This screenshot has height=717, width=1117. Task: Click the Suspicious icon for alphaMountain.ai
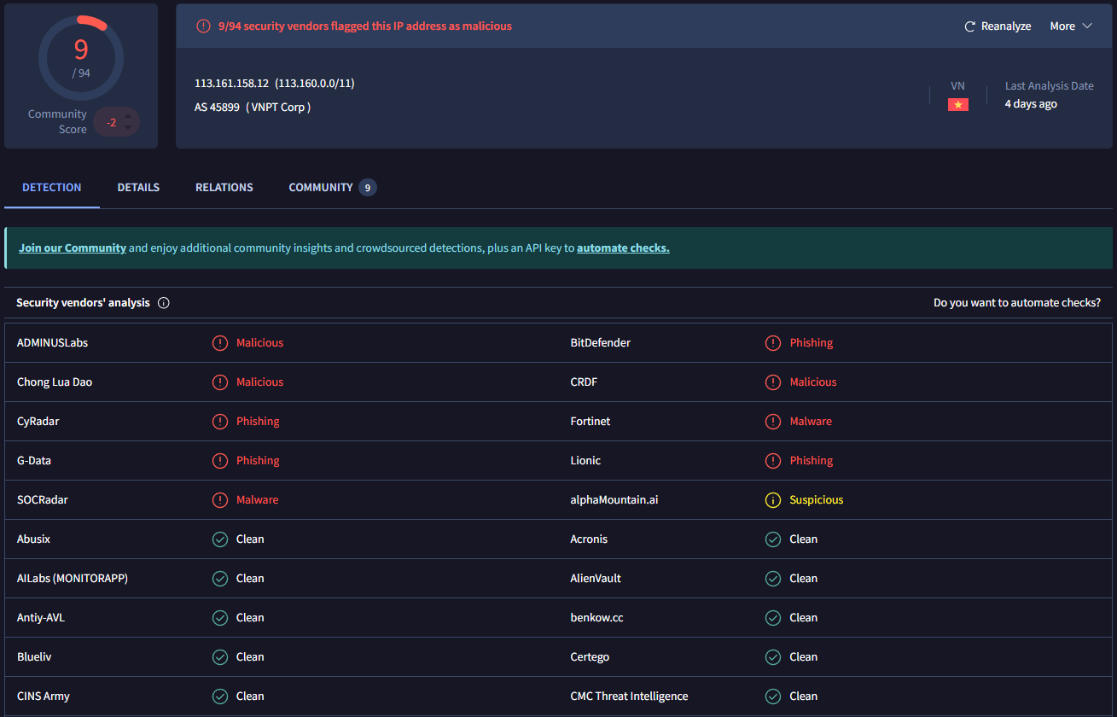click(773, 499)
